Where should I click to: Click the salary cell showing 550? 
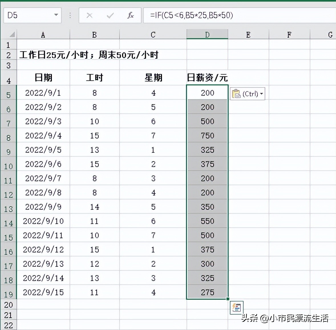pos(207,221)
